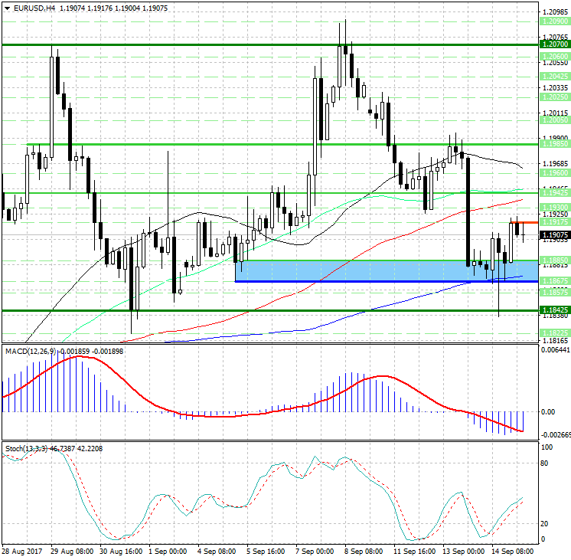Click the time axis label '13 Sep 00:00'
This screenshot has height=560, width=571.
click(463, 552)
